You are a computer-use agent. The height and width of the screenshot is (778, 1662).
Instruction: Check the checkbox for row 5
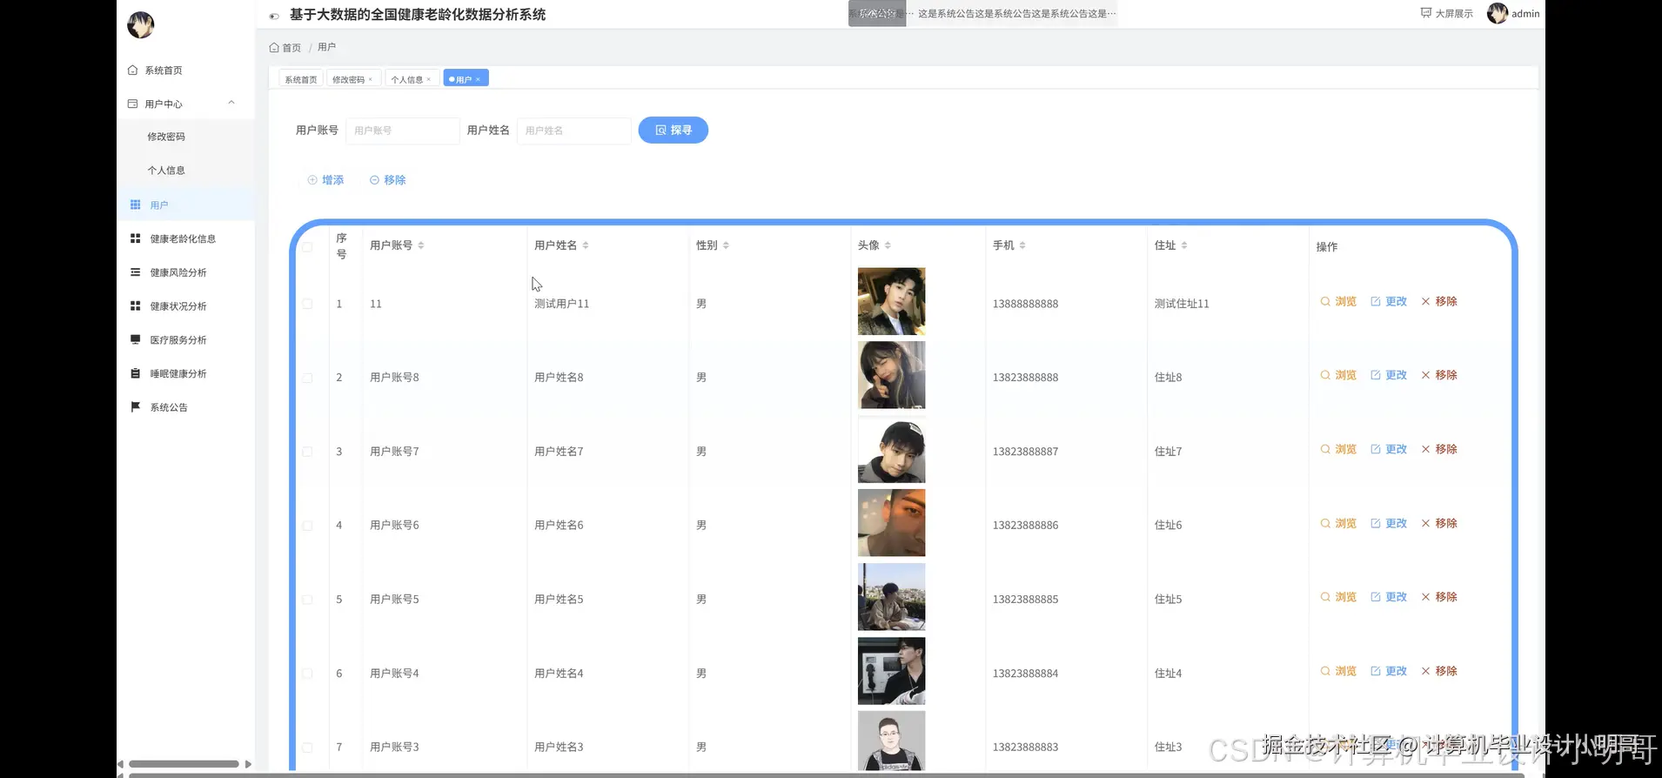[x=307, y=600]
